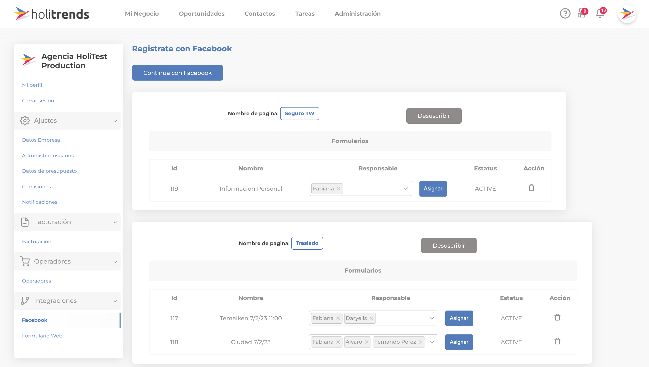Open the user avatar at top right
The image size is (649, 367).
click(627, 14)
